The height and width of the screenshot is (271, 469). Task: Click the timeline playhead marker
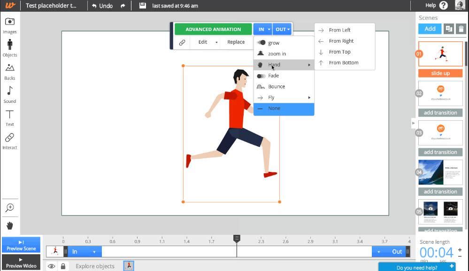[237, 239]
